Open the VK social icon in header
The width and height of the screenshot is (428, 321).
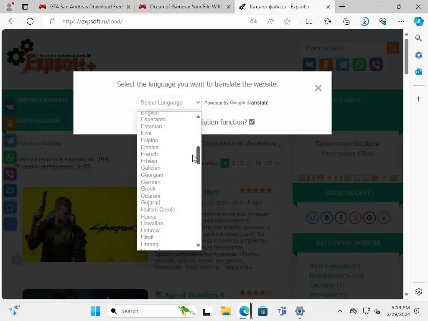309,65
